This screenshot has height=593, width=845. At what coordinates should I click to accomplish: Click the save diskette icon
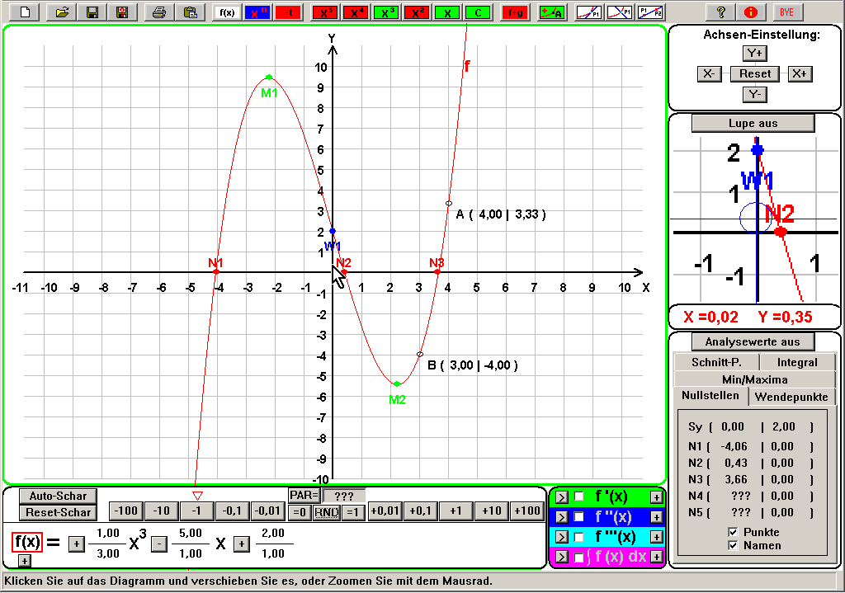[92, 12]
